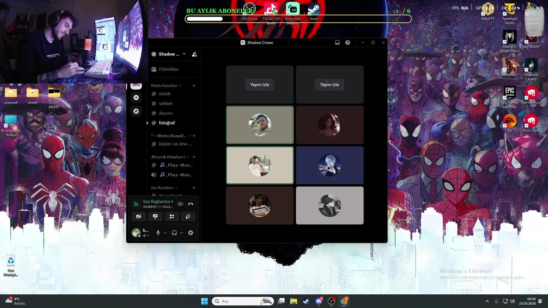Screen dimensions: 548x308
Task: Start screen sharing from voice panel
Action: tap(155, 216)
